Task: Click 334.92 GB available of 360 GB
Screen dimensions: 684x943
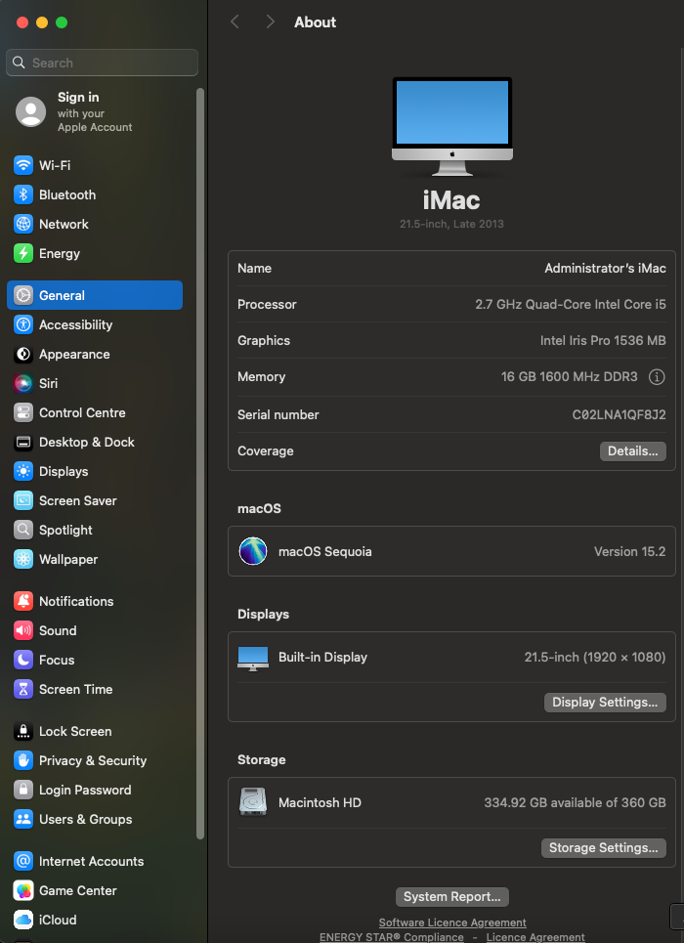Action: [x=576, y=803]
